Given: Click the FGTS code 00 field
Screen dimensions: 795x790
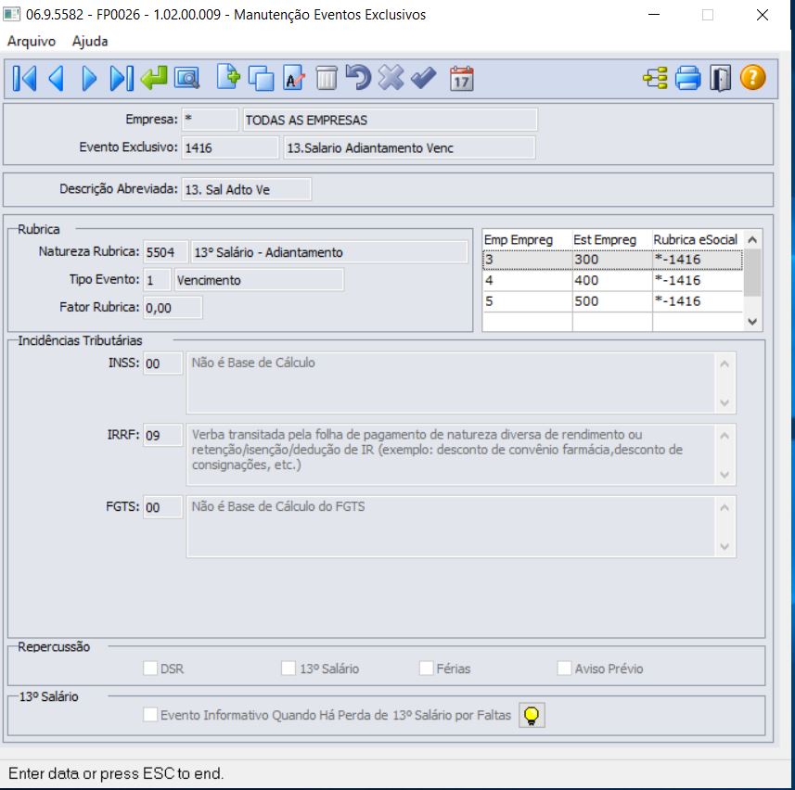Looking at the screenshot, I should point(162,507).
